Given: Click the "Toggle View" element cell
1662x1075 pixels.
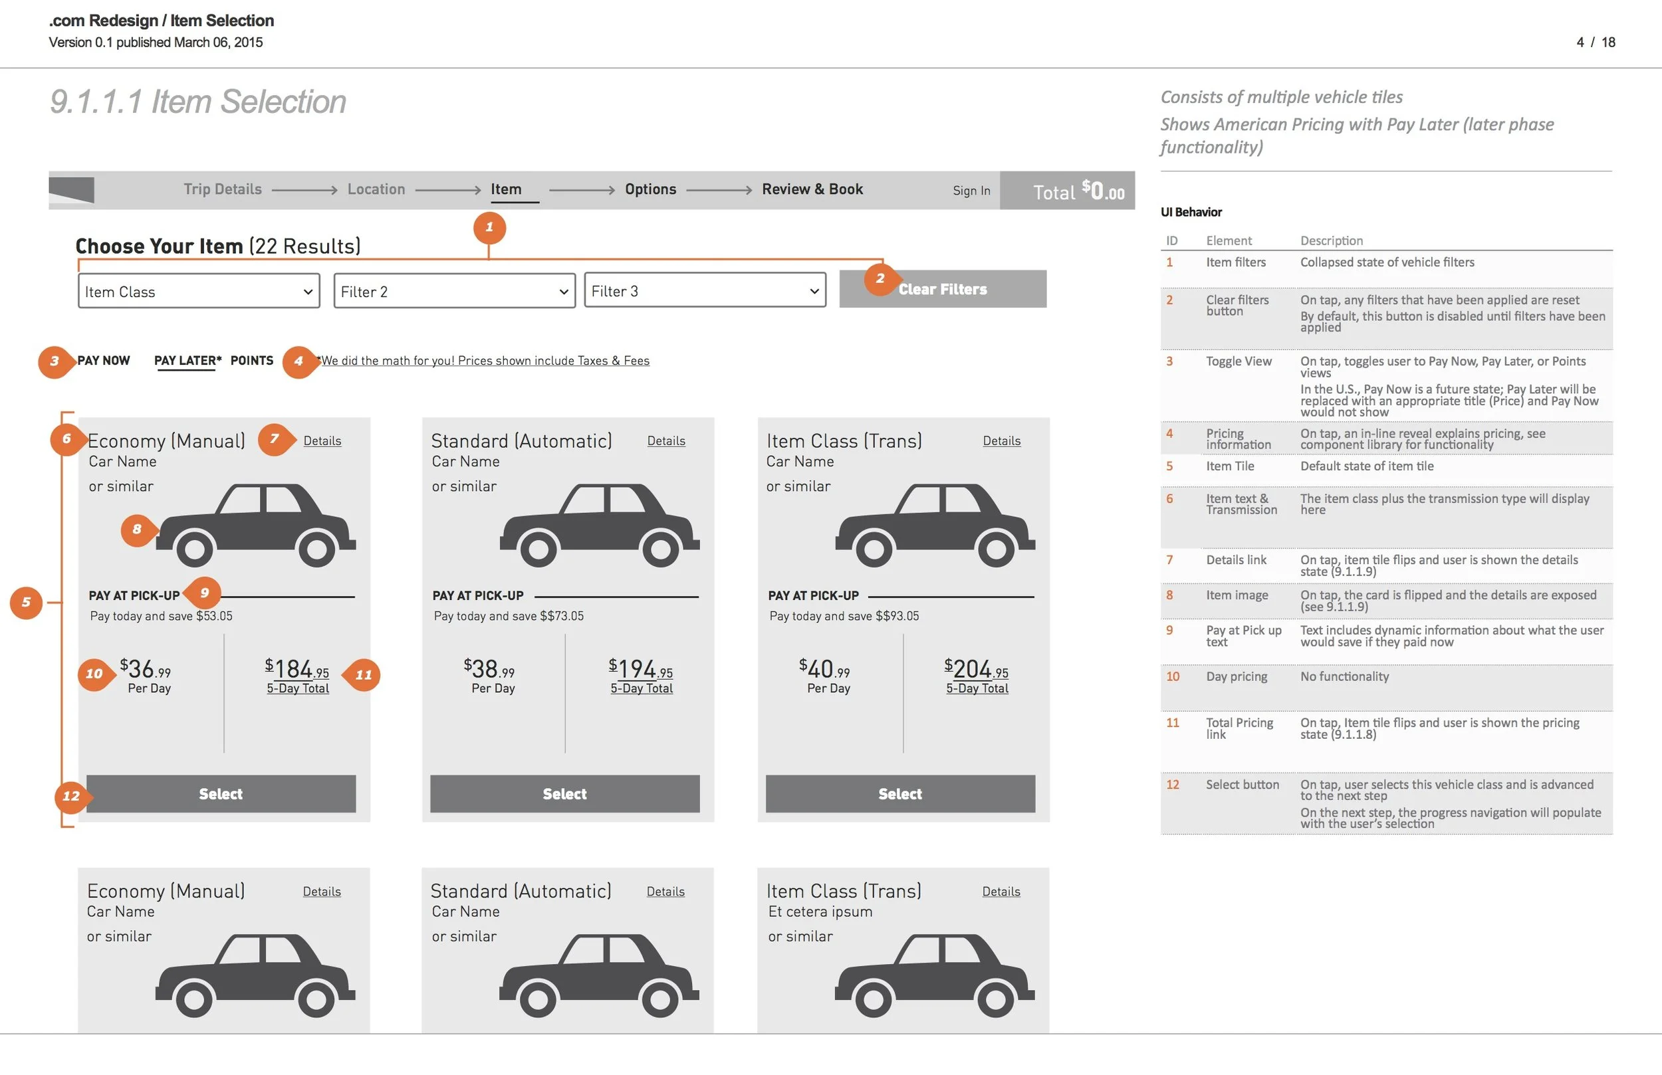Looking at the screenshot, I should (x=1239, y=361).
